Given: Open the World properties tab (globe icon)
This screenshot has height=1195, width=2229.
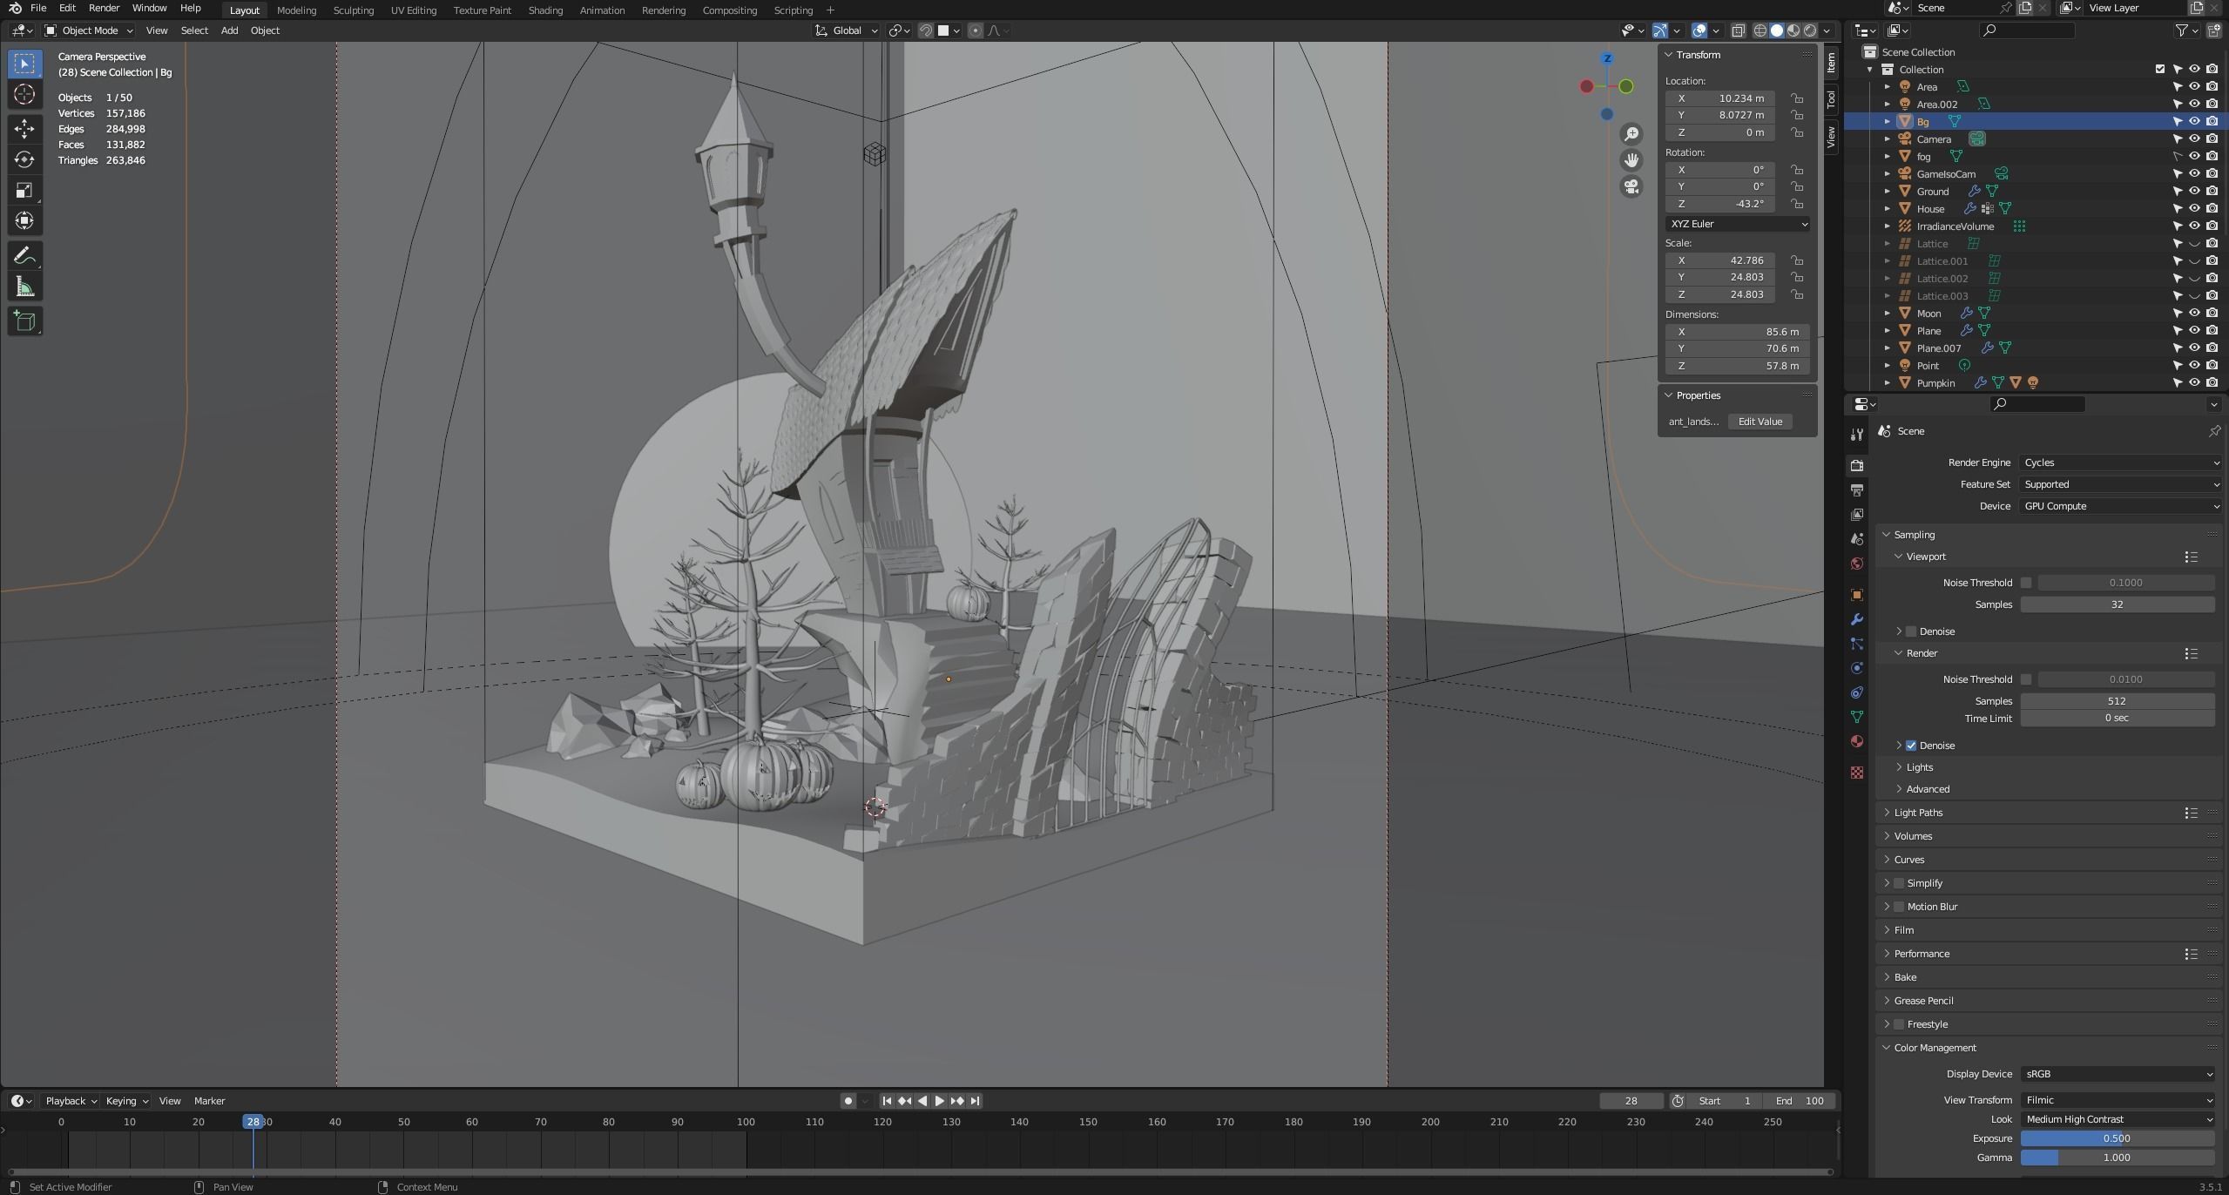Looking at the screenshot, I should click(x=1857, y=564).
